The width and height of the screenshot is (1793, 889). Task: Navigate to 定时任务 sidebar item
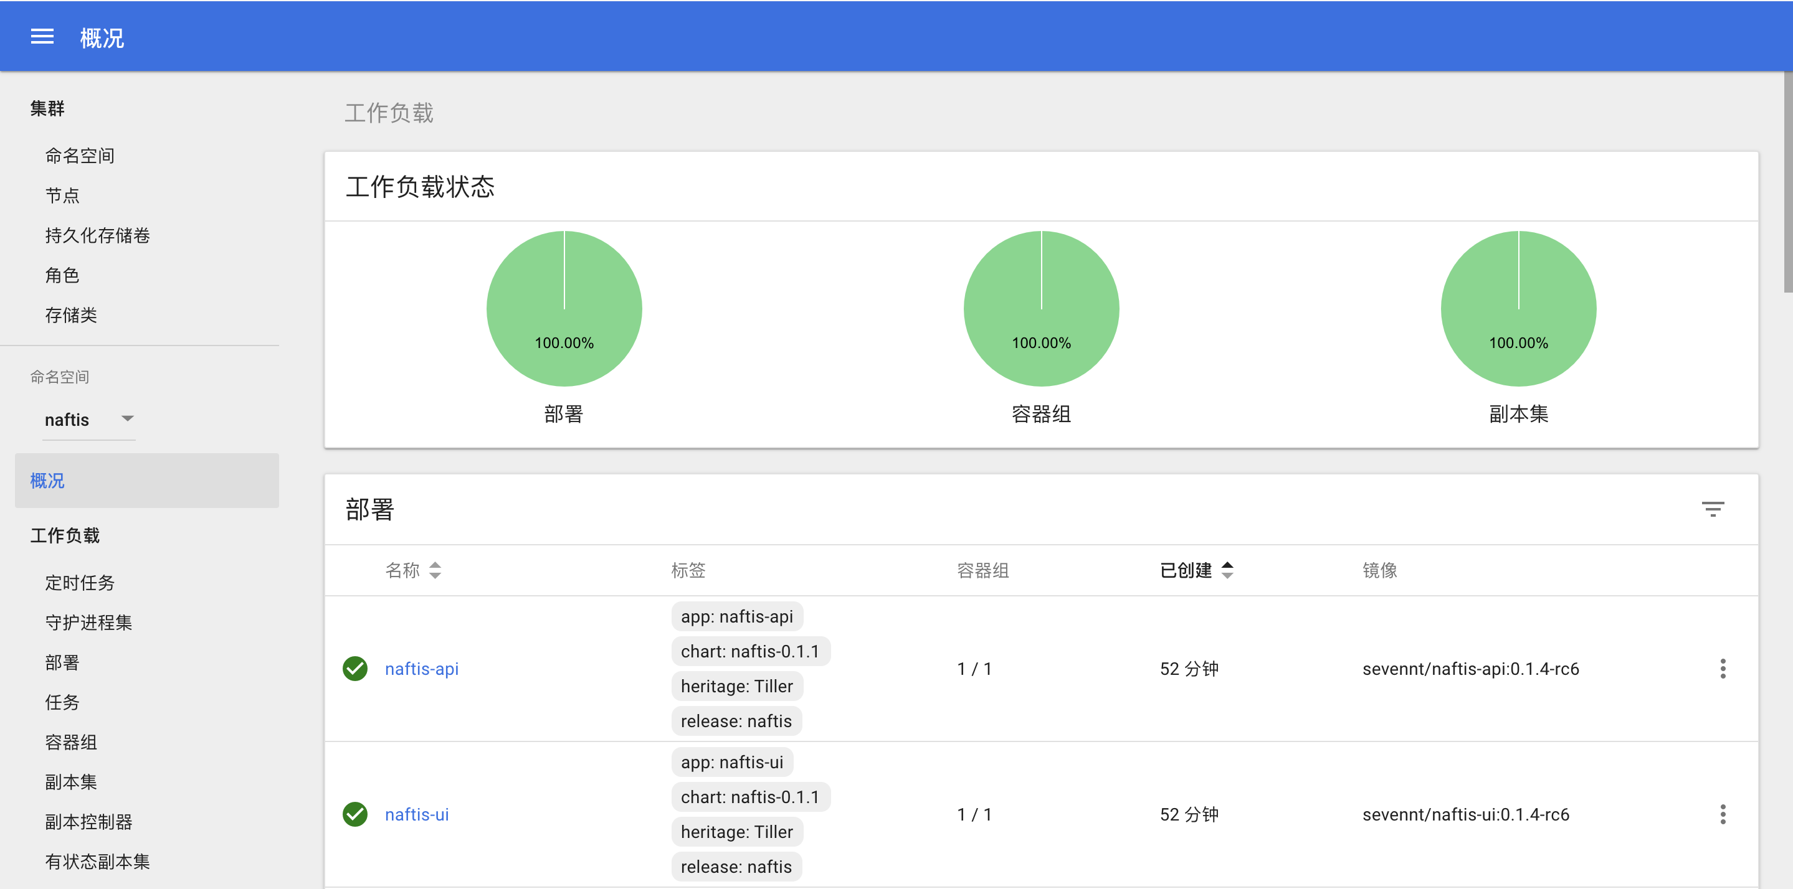click(x=79, y=582)
